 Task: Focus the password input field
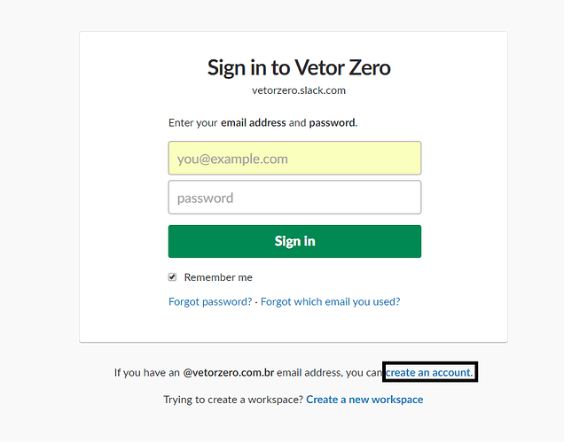tap(294, 198)
